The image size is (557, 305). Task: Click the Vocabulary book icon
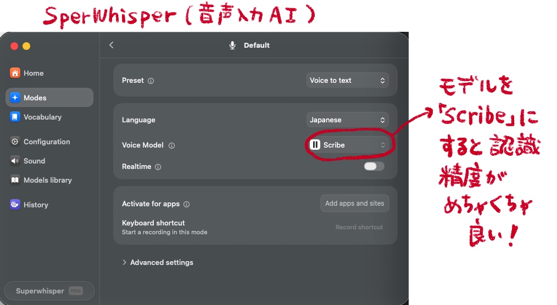[15, 117]
